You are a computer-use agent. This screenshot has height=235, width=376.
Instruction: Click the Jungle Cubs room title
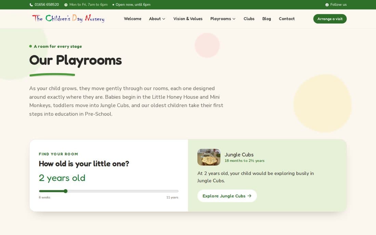tap(239, 154)
